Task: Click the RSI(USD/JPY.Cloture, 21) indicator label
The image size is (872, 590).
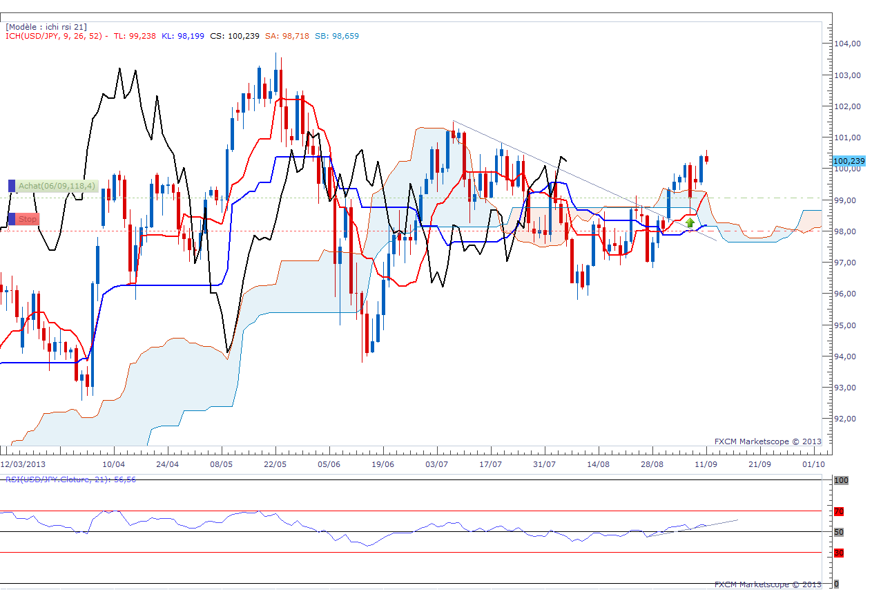Action: pos(71,479)
